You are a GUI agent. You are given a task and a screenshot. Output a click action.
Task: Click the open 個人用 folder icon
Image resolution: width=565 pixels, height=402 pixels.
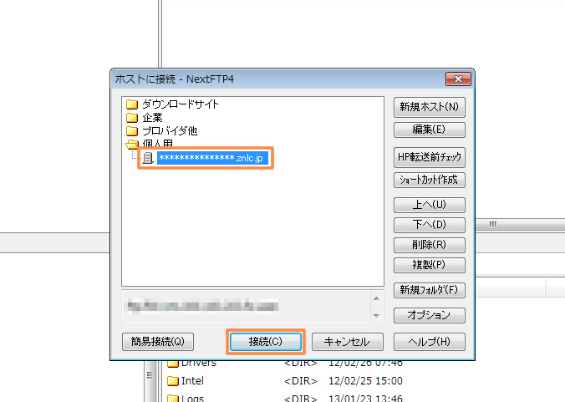(132, 144)
